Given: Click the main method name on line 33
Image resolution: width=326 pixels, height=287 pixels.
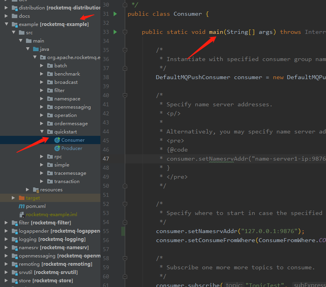Looking at the screenshot, I should (216, 32).
